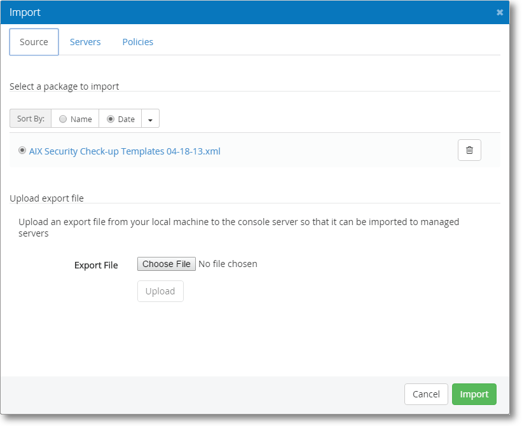Open the sort order dropdown arrow

click(x=150, y=118)
